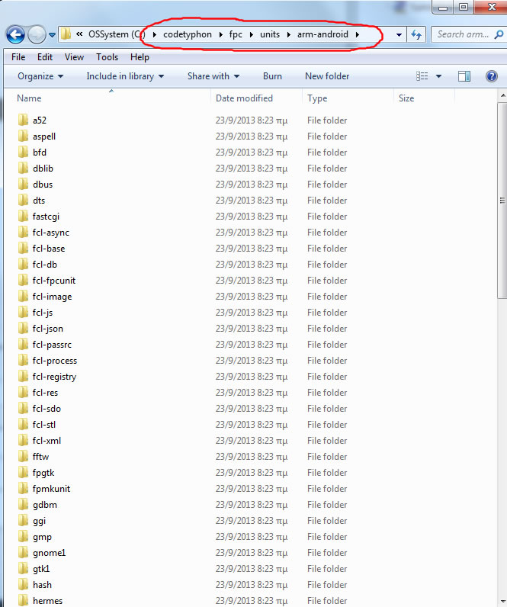Expand arrow after codetyphon breadcrumb
Screen dimensions: 507x607
[220, 34]
